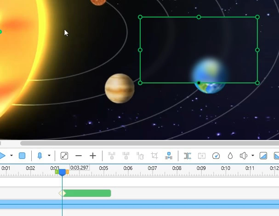Click the fade-in triangle icon
The width and height of the screenshot is (279, 216).
[x=263, y=156]
